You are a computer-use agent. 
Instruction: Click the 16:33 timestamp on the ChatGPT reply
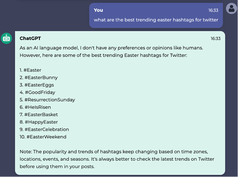coord(216,39)
